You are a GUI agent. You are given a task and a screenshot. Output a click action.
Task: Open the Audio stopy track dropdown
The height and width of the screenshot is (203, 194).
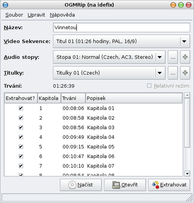109,57
